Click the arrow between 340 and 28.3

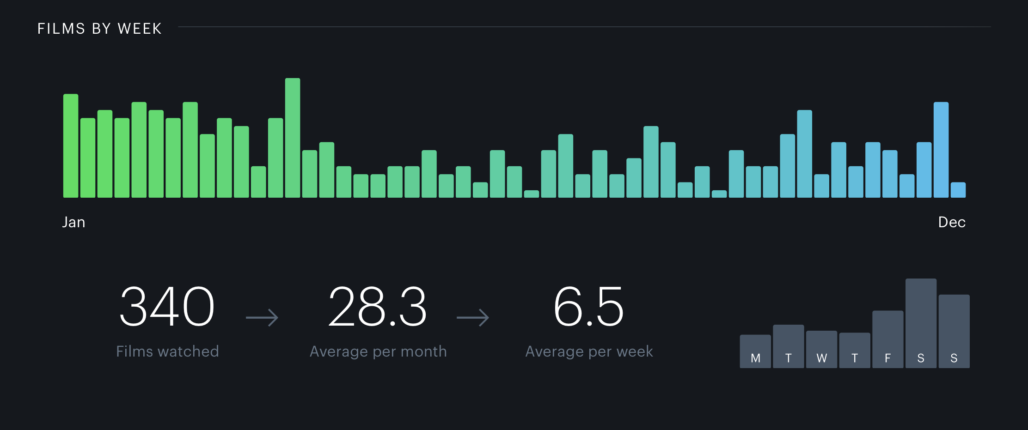tap(262, 318)
